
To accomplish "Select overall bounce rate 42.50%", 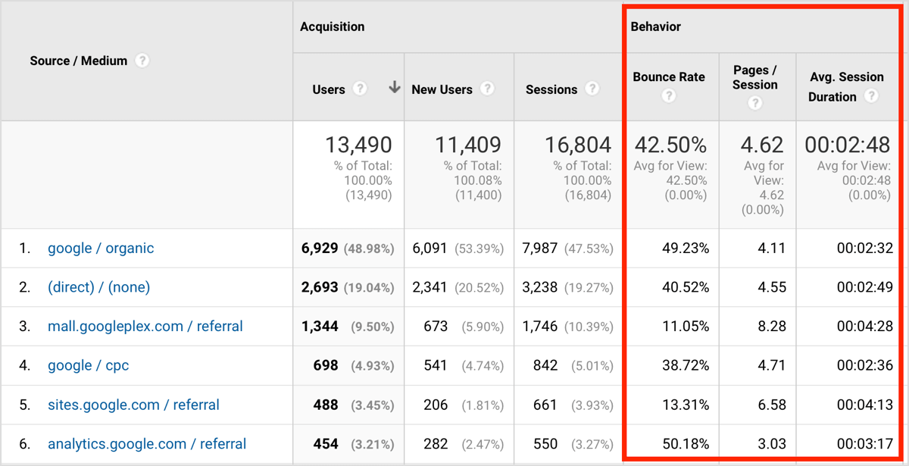I will (x=671, y=144).
